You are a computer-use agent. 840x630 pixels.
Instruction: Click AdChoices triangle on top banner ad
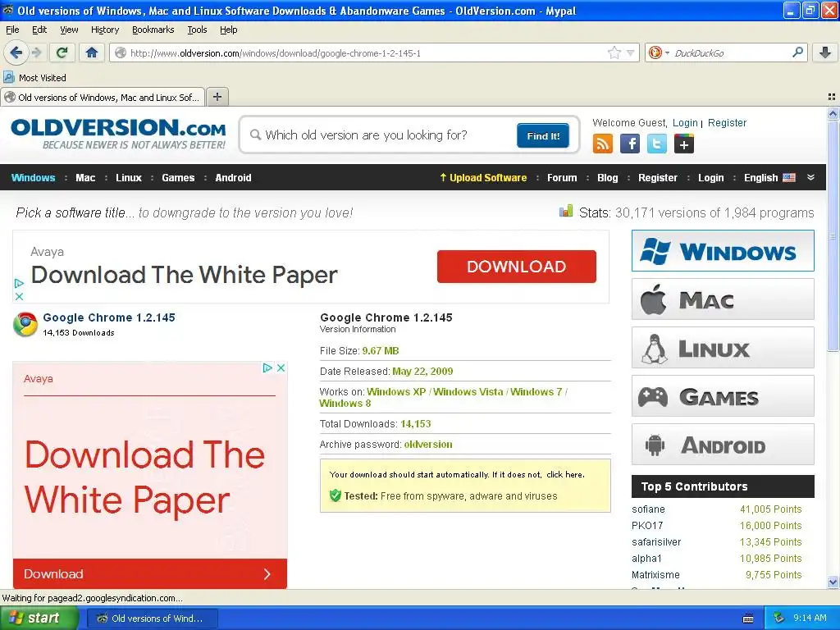coord(19,283)
